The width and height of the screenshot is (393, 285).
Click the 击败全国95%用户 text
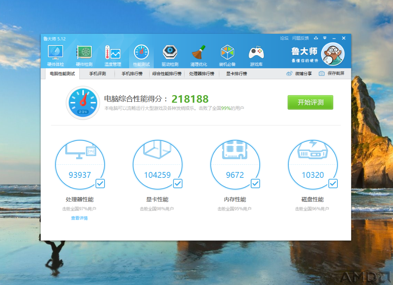tap(235, 209)
